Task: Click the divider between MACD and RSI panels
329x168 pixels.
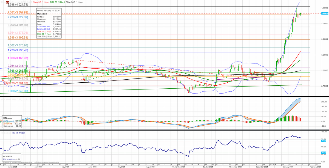Action: pos(164,130)
